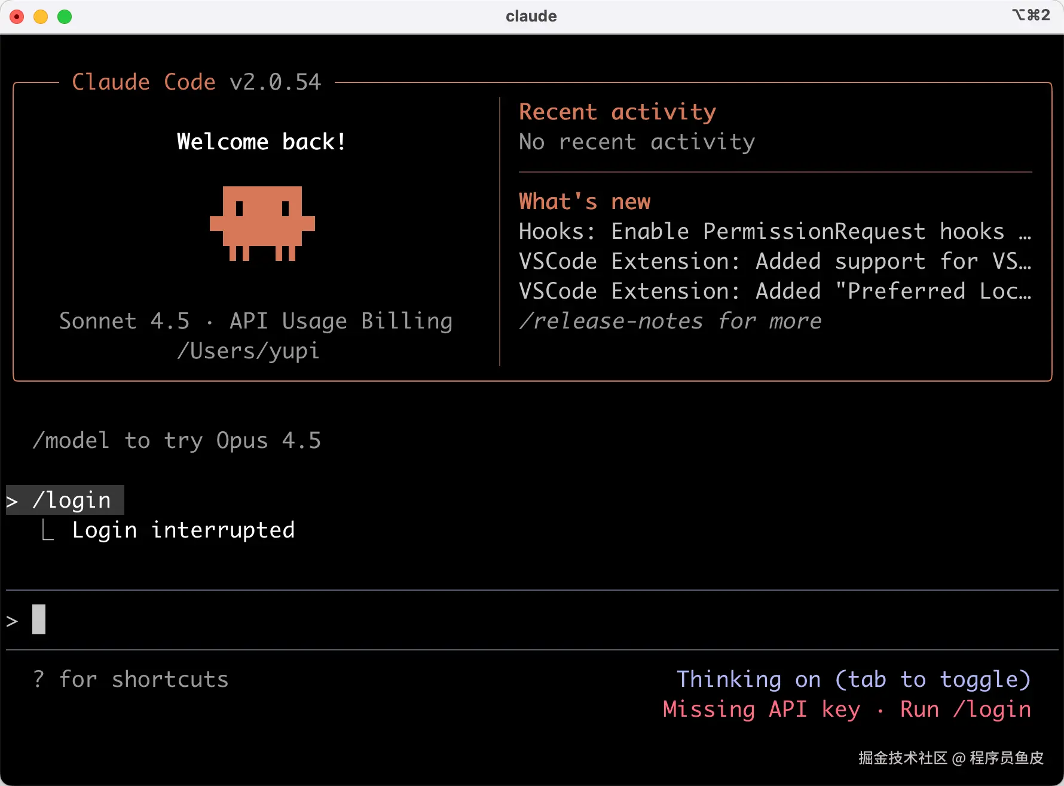Click the 'Login interrupted' message

pyautogui.click(x=184, y=530)
